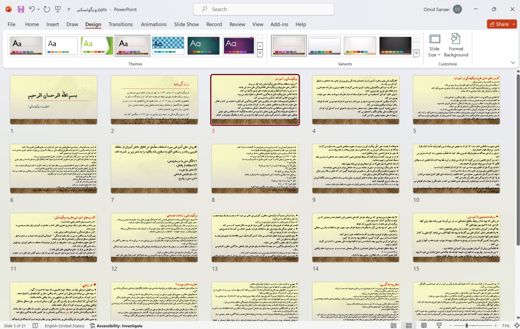The height and width of the screenshot is (329, 520).
Task: Click the English (United States) language indicator
Action: (x=64, y=325)
